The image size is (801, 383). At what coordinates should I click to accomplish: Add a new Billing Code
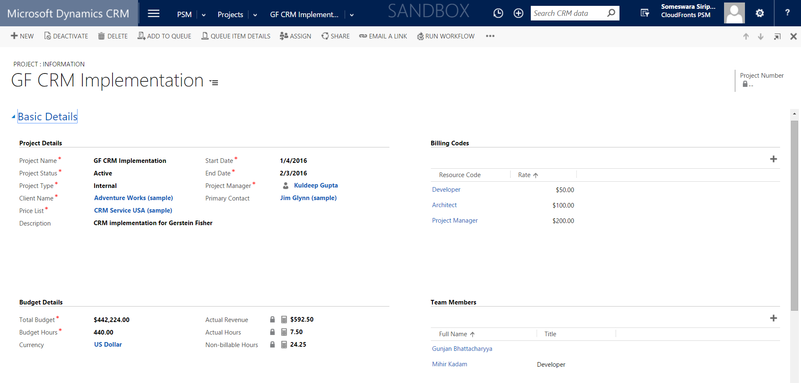click(773, 159)
